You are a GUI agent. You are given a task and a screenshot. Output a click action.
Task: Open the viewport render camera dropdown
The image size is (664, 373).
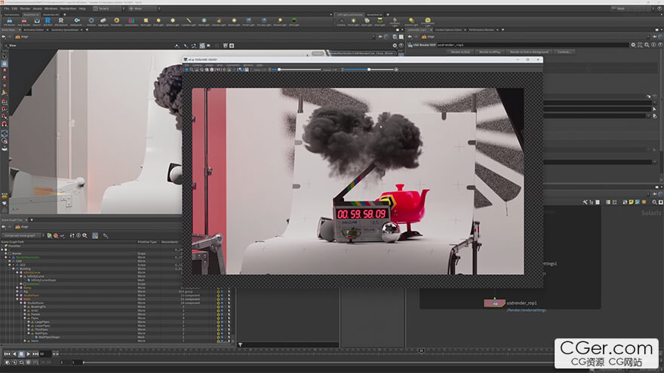pyautogui.click(x=363, y=54)
